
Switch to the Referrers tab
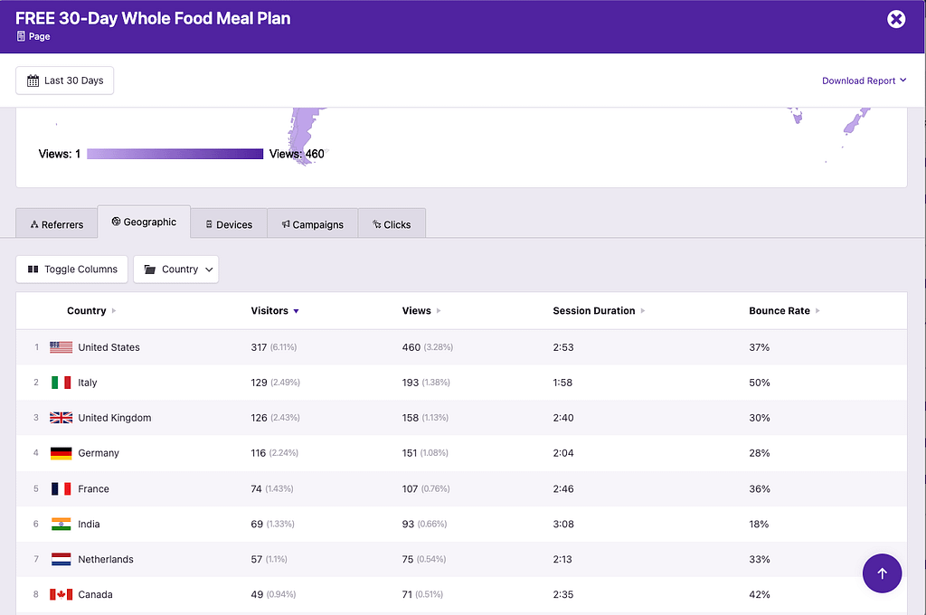coord(57,224)
